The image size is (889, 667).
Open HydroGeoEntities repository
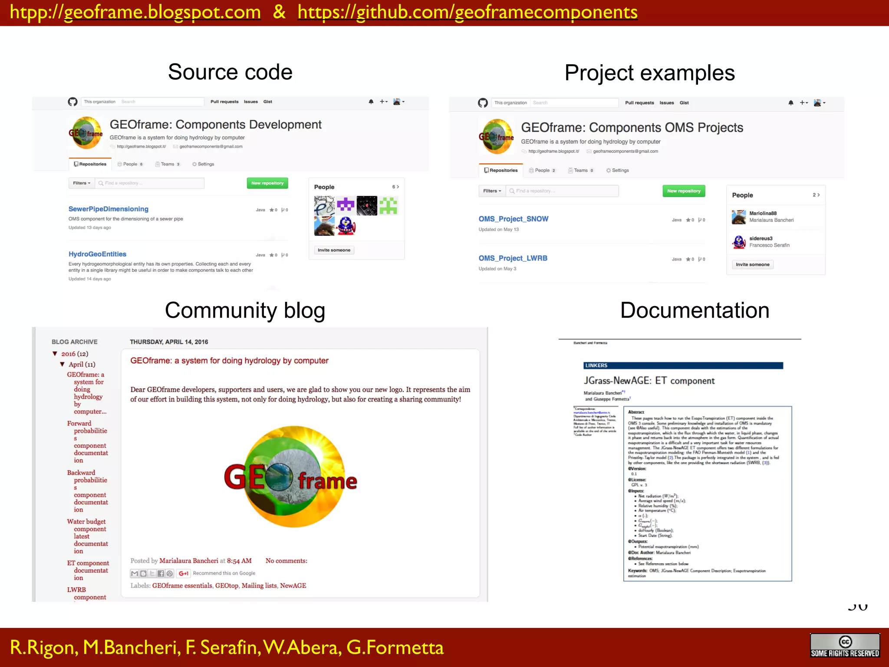pos(97,254)
